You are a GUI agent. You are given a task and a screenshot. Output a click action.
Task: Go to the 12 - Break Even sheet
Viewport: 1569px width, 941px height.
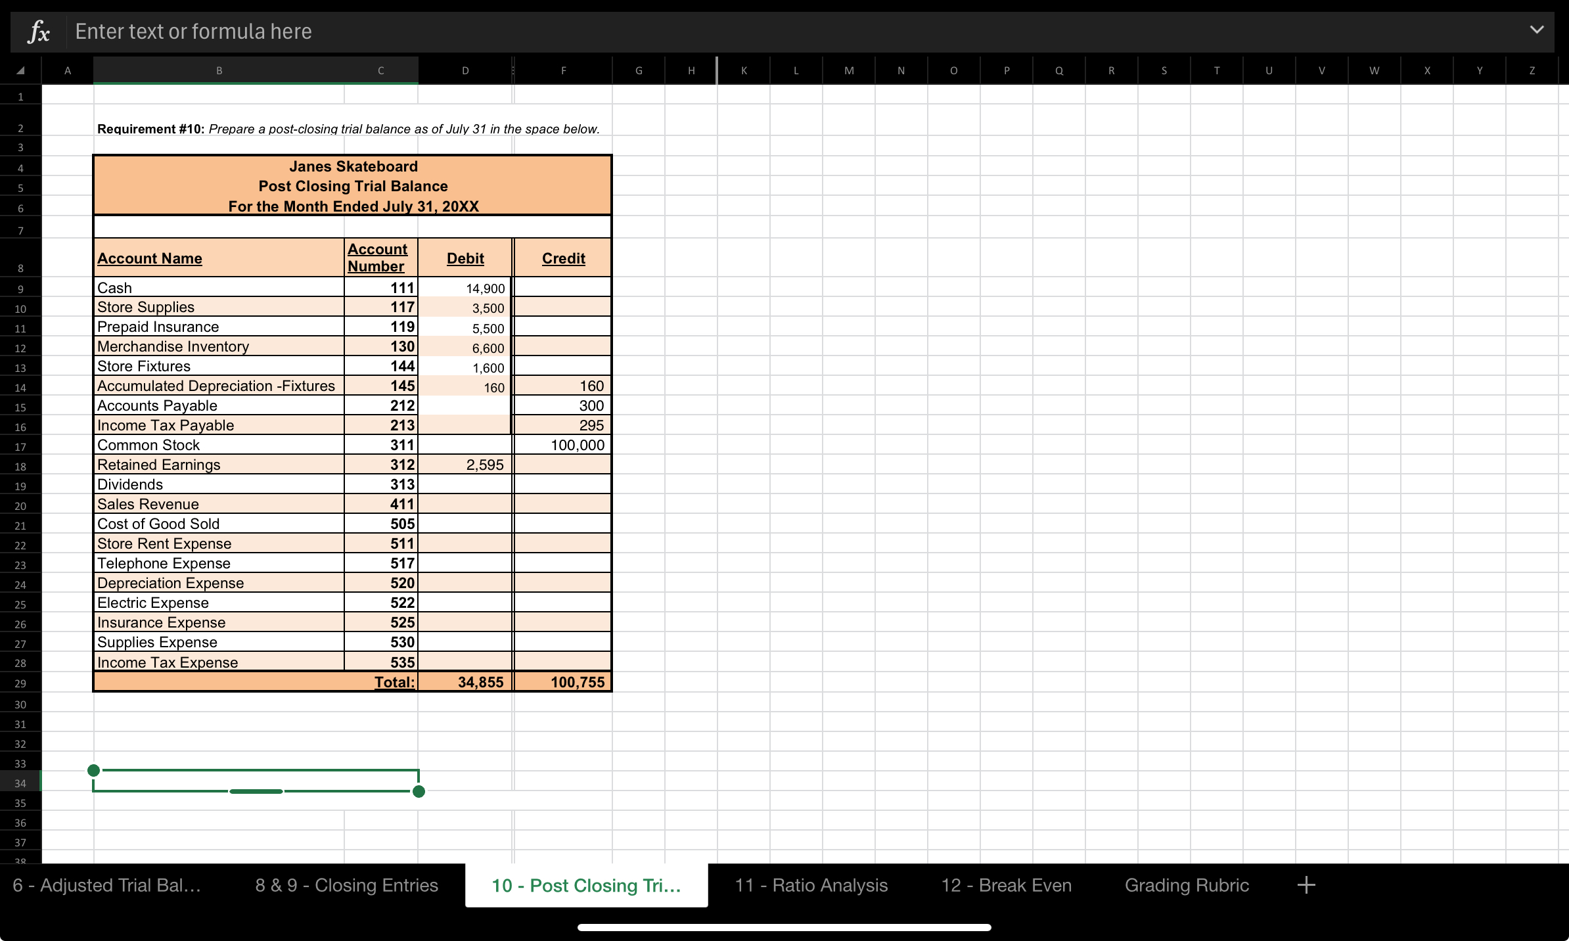click(x=1006, y=885)
